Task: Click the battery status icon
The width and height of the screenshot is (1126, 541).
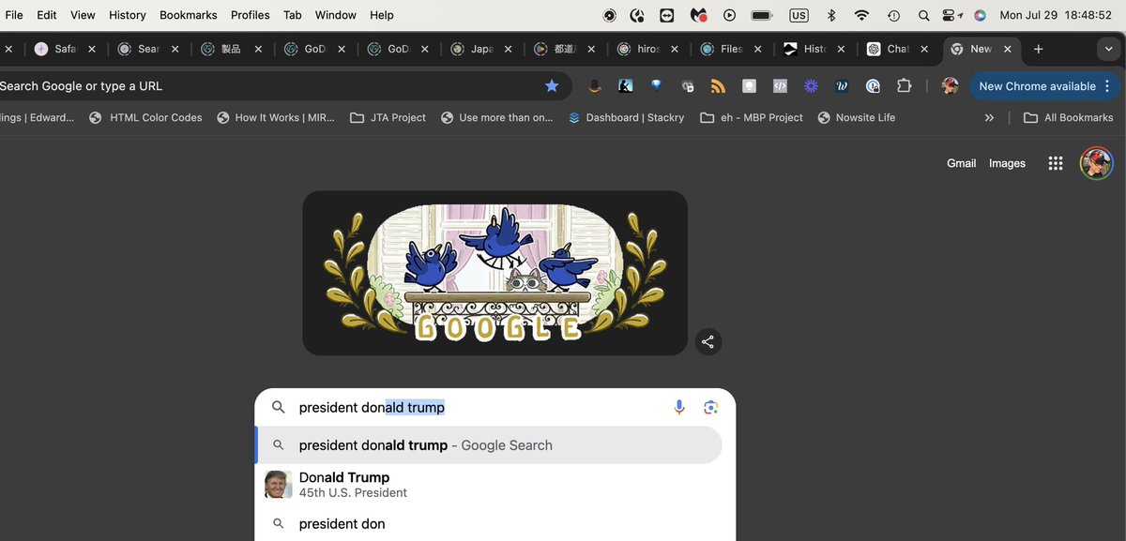Action: click(x=762, y=15)
